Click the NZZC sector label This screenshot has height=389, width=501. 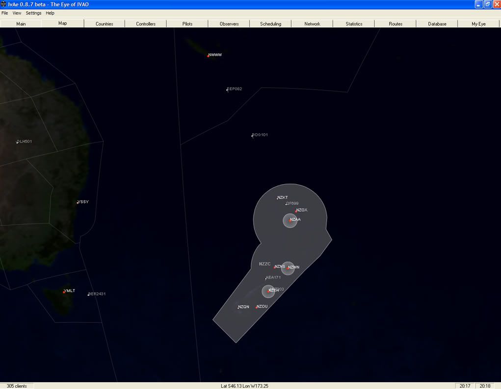click(x=264, y=264)
